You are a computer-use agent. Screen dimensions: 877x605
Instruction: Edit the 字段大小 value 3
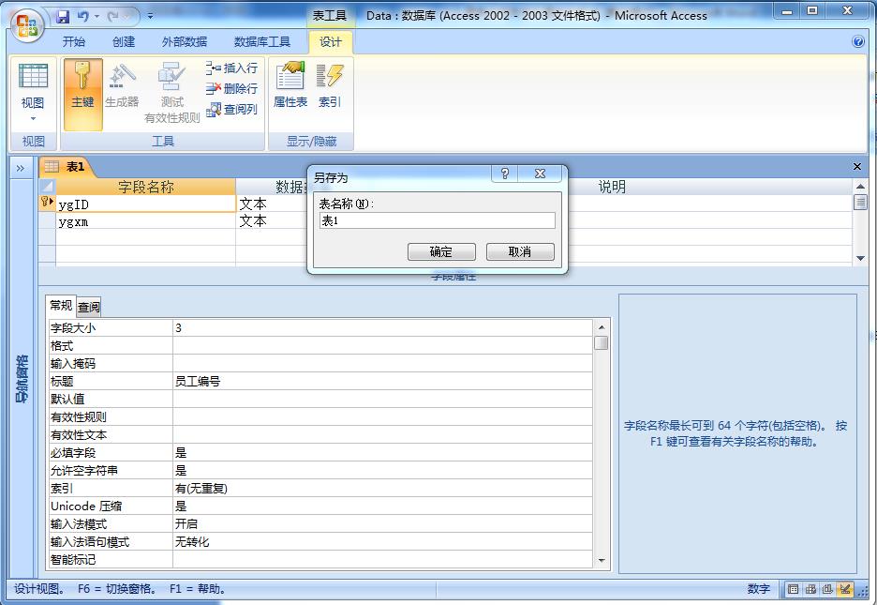tap(382, 328)
